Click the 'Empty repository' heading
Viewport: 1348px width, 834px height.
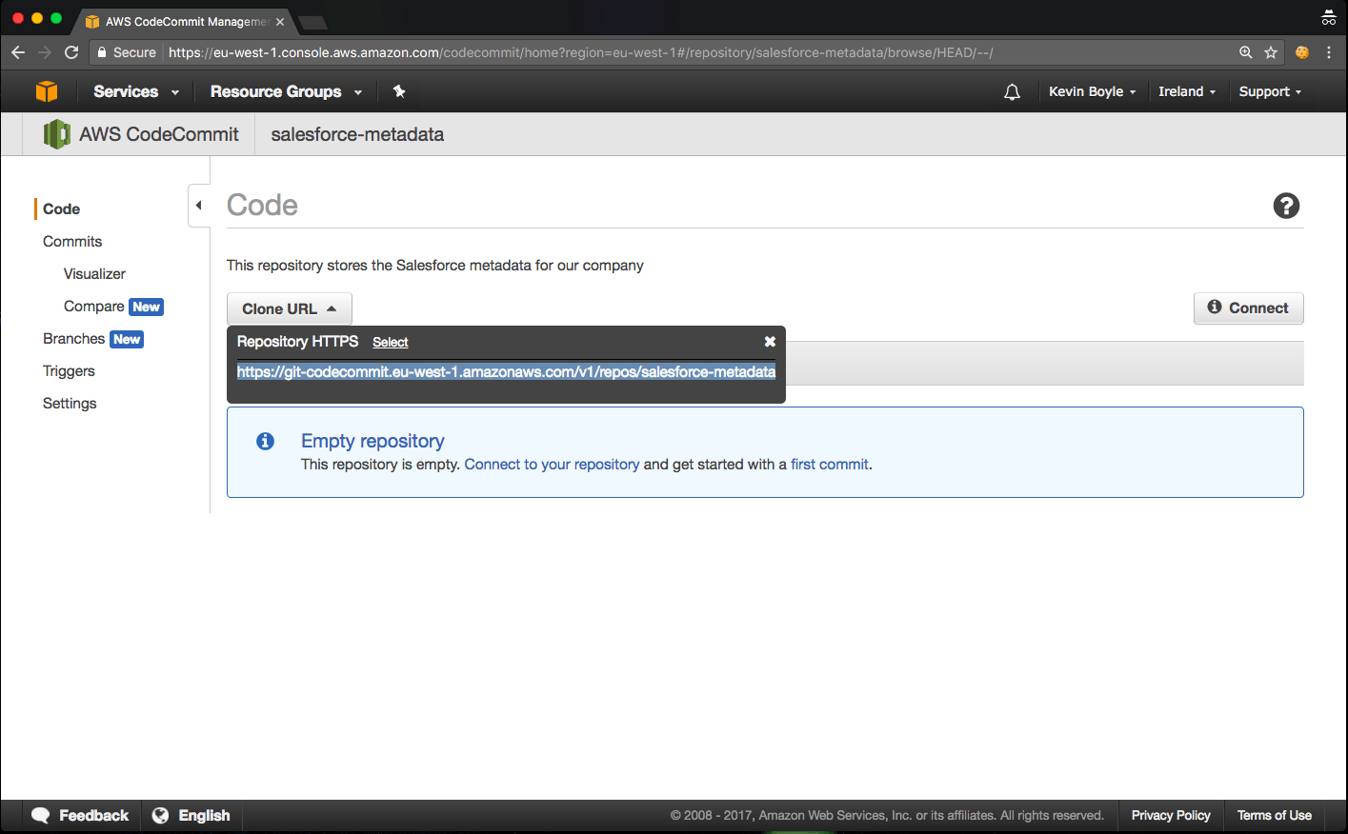372,441
